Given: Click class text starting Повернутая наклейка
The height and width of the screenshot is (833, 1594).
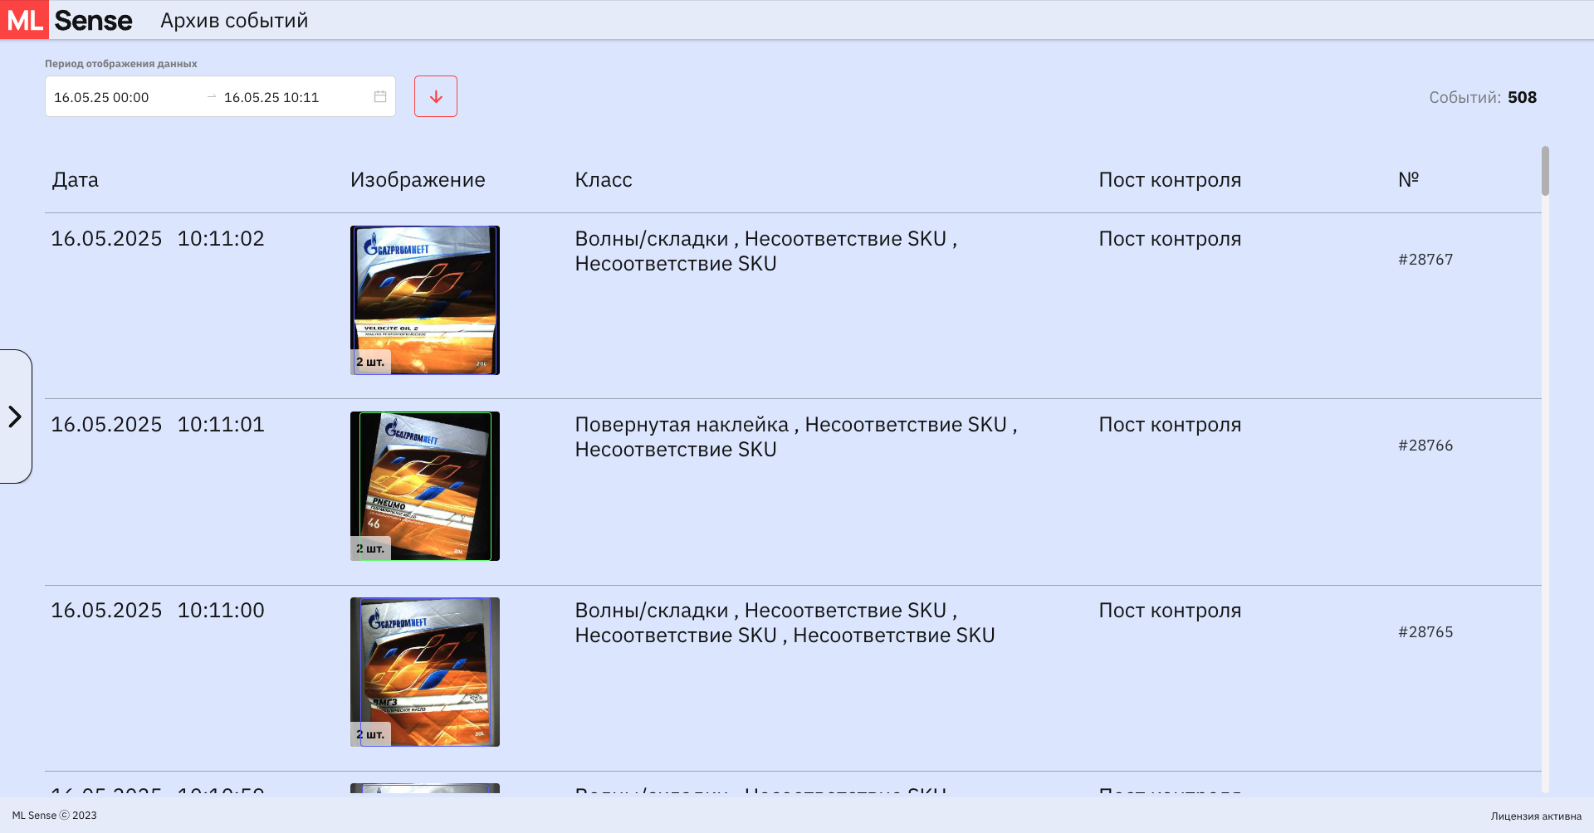Looking at the screenshot, I should [796, 437].
